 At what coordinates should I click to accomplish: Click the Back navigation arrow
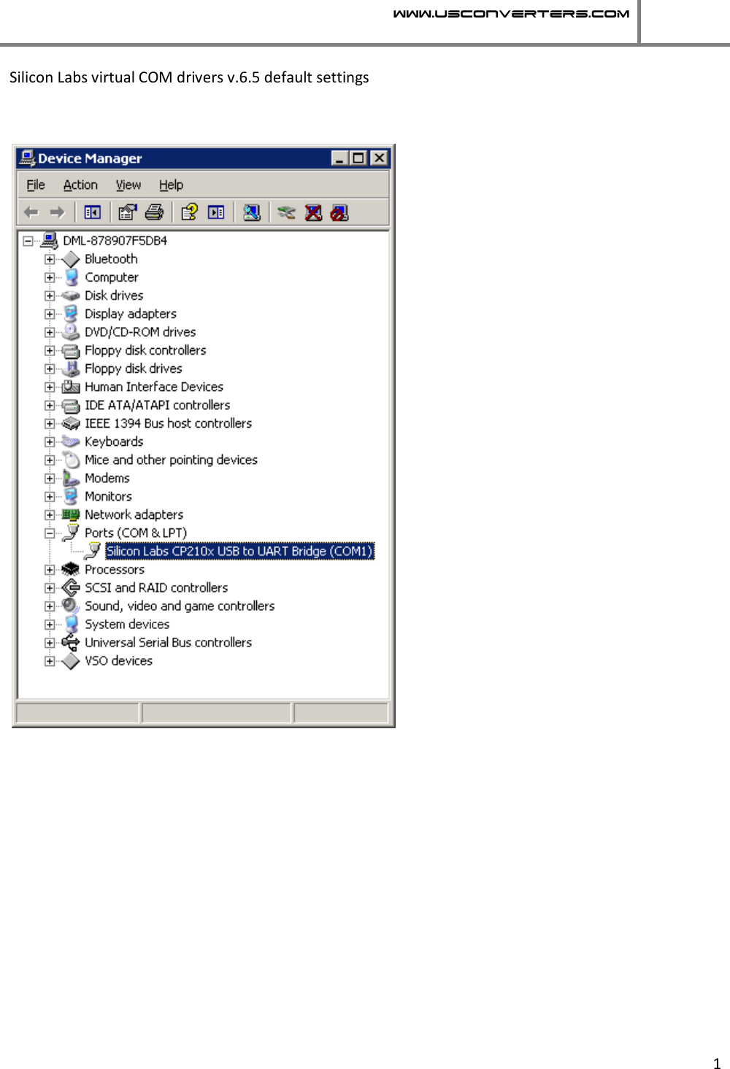(x=31, y=212)
